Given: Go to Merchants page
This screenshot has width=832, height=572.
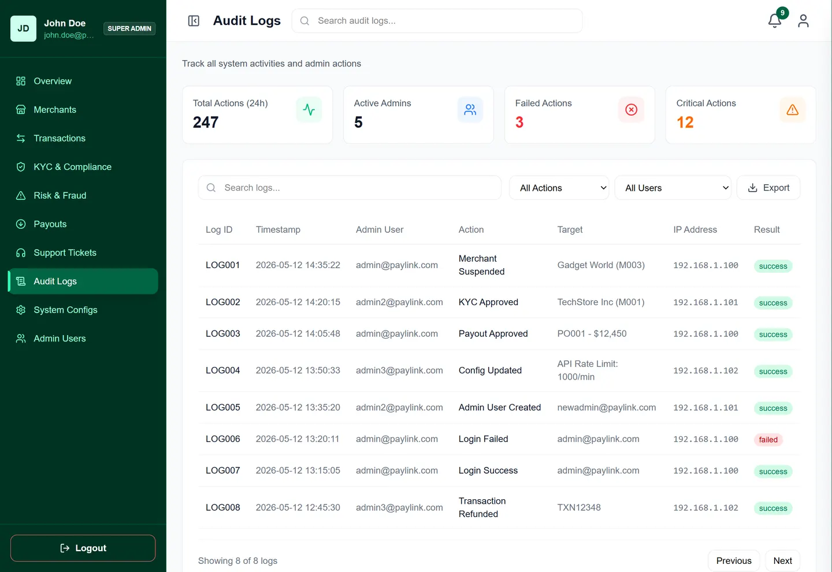Looking at the screenshot, I should point(83,110).
